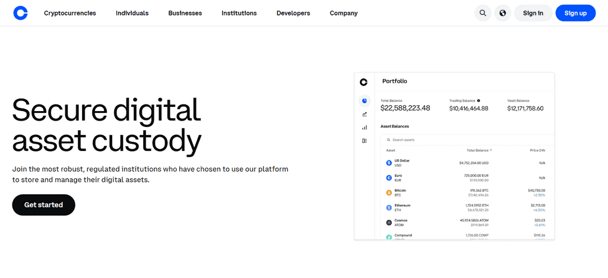Click the Ethereum asset icon
This screenshot has width=608, height=278.
tap(389, 208)
